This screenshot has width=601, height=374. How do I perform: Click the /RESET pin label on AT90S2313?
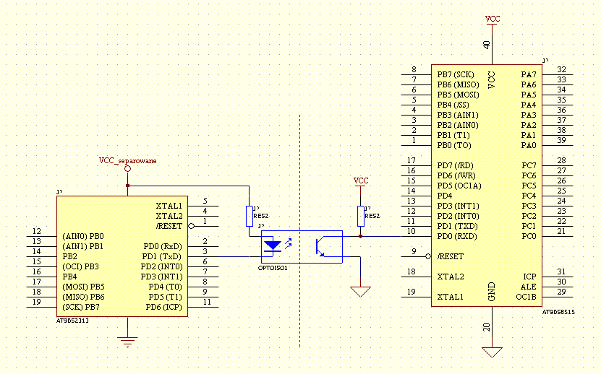click(x=169, y=226)
